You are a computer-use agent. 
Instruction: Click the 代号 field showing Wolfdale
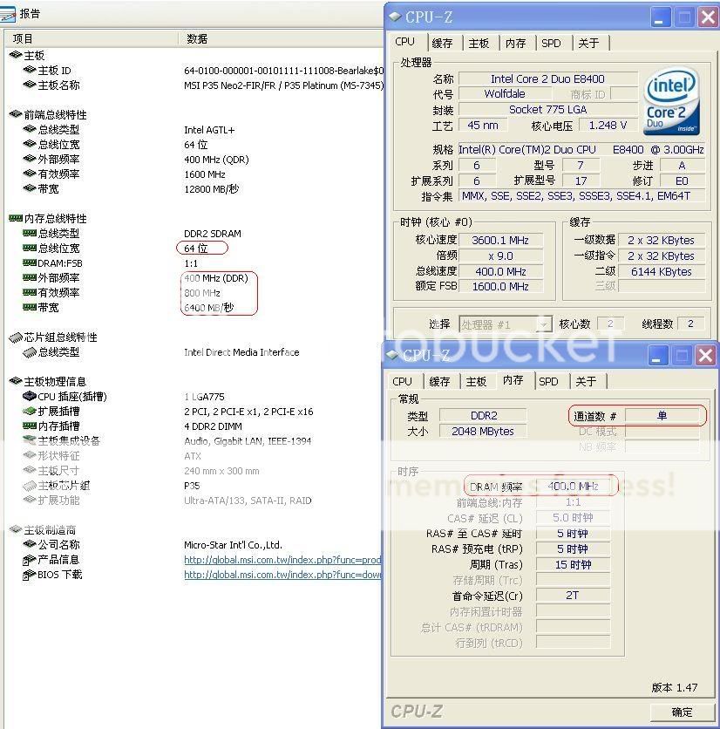point(505,94)
